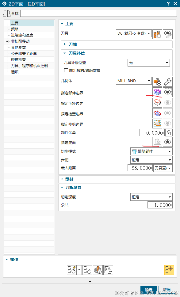This screenshot has width=180, height=297.
Task: Click the verify tool path icon
Action: (98, 270)
